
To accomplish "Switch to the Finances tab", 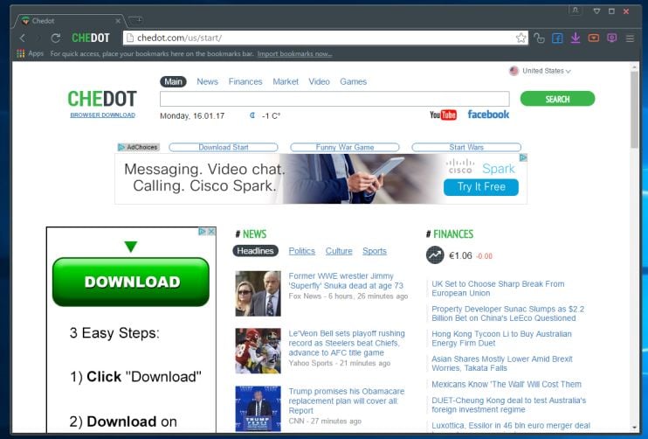I will 245,81.
